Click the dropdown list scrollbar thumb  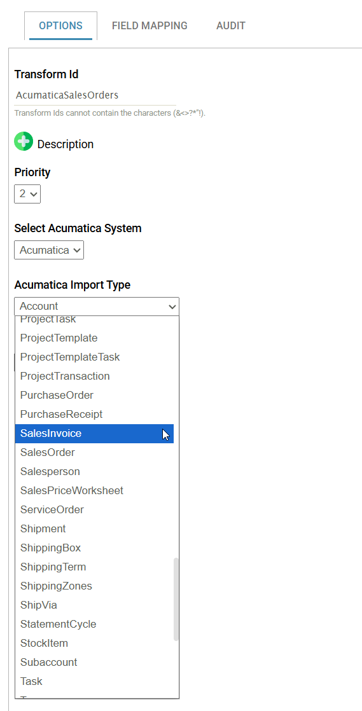pos(176,600)
